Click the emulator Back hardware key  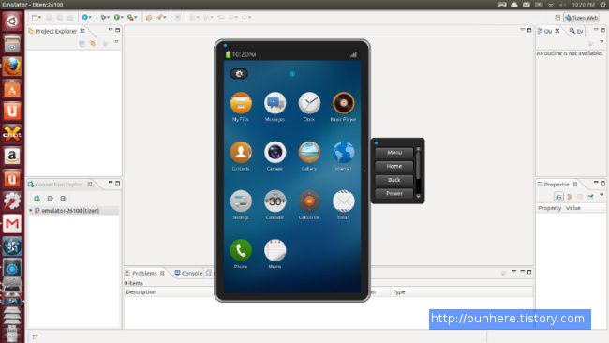tap(394, 180)
